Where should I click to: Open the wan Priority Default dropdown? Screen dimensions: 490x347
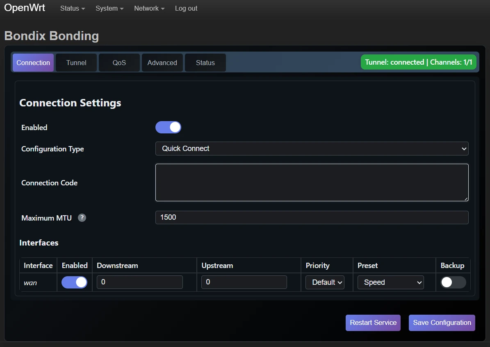(x=325, y=282)
